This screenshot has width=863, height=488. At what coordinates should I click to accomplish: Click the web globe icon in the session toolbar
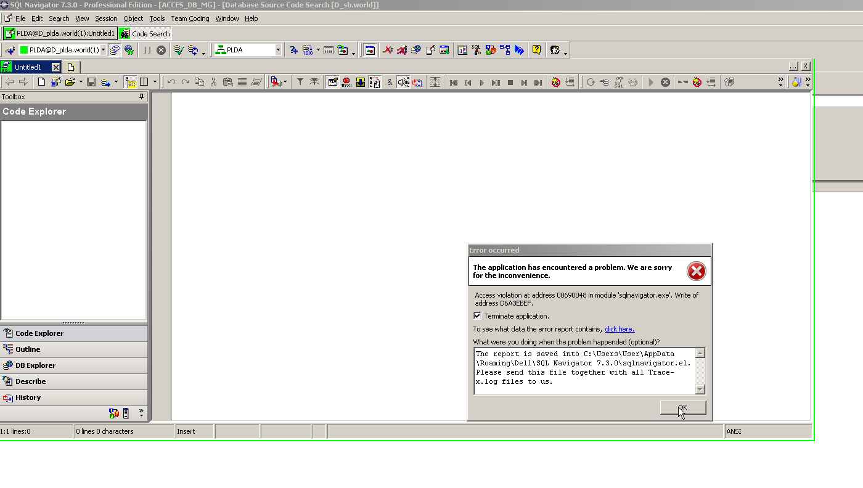click(129, 50)
